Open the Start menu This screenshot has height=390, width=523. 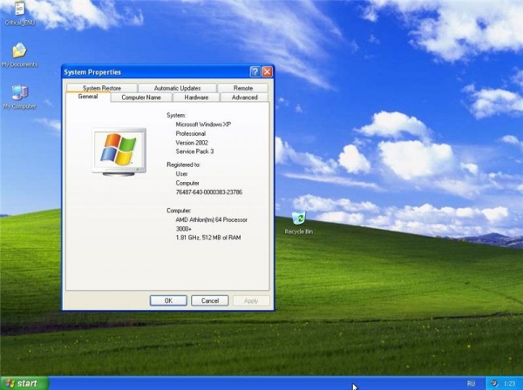[x=24, y=383]
